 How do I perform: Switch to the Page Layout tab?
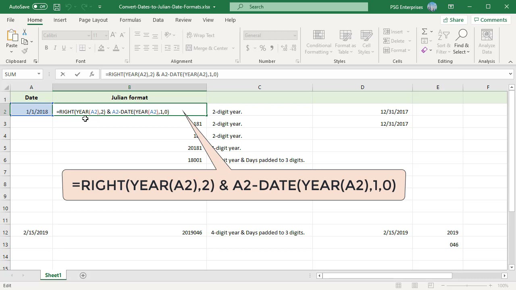[x=93, y=20]
